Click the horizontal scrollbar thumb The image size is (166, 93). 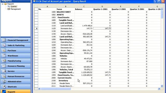pyautogui.click(x=56, y=89)
